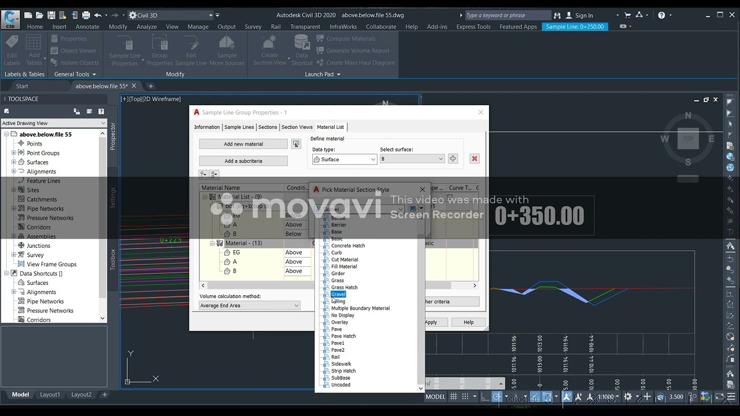Click the plus icon next to Select surface
Image resolution: width=740 pixels, height=416 pixels.
point(453,159)
